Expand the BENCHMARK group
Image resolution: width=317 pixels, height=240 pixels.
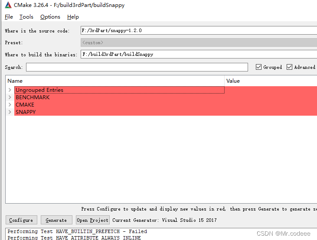[x=10, y=97]
